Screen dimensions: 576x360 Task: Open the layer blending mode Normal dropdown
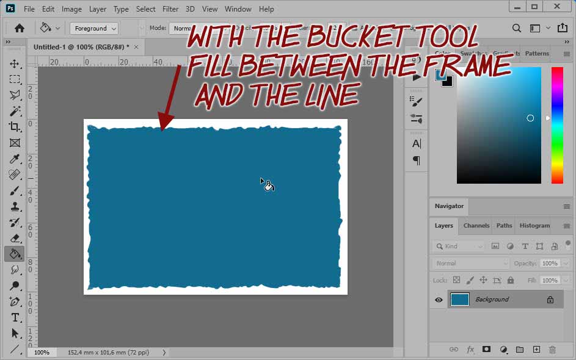click(472, 263)
